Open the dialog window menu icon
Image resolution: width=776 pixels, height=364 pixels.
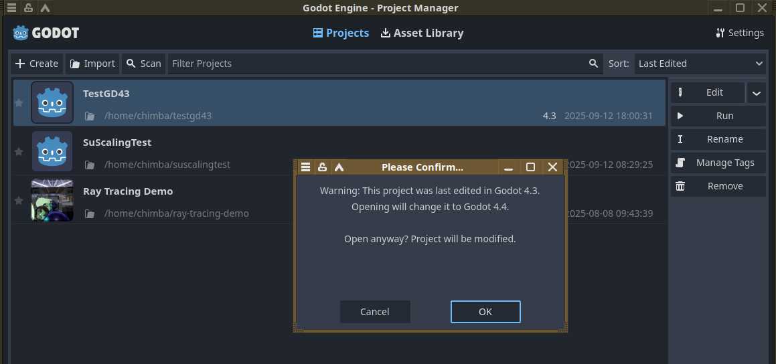click(x=305, y=167)
